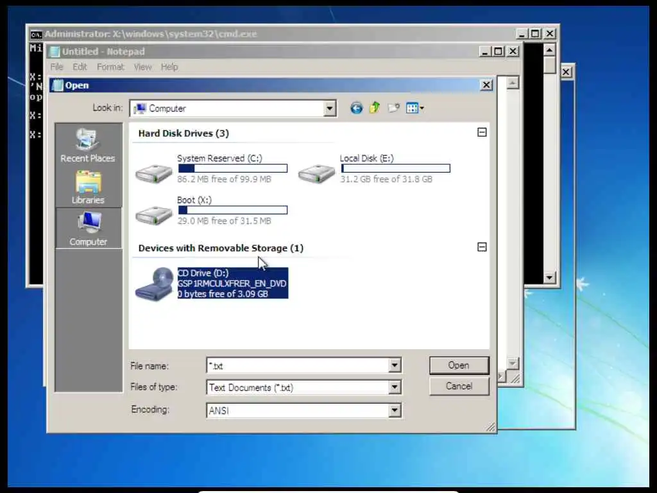Click the Notepad icon in Open dialog title
The image size is (657, 493).
coord(58,85)
